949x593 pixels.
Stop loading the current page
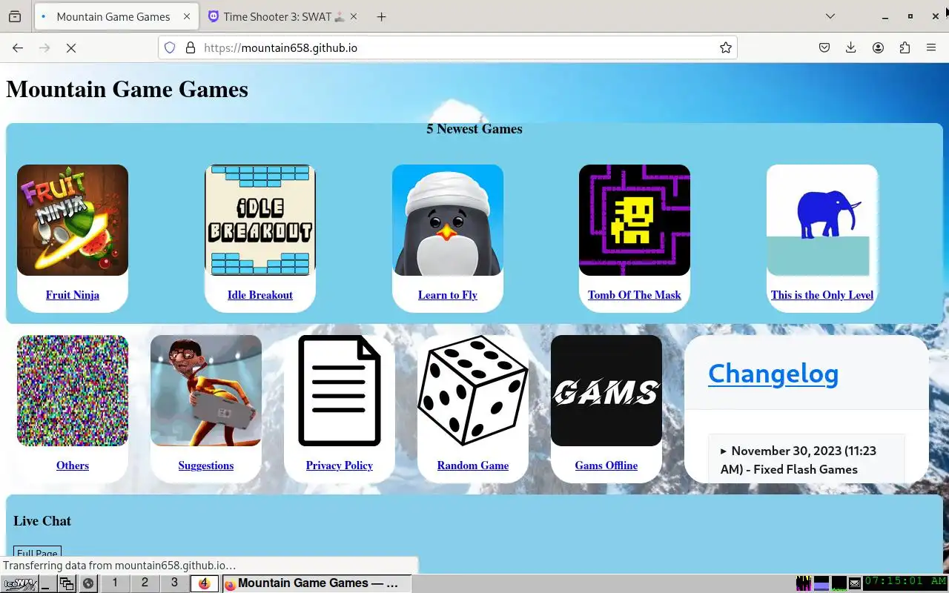pyautogui.click(x=71, y=47)
